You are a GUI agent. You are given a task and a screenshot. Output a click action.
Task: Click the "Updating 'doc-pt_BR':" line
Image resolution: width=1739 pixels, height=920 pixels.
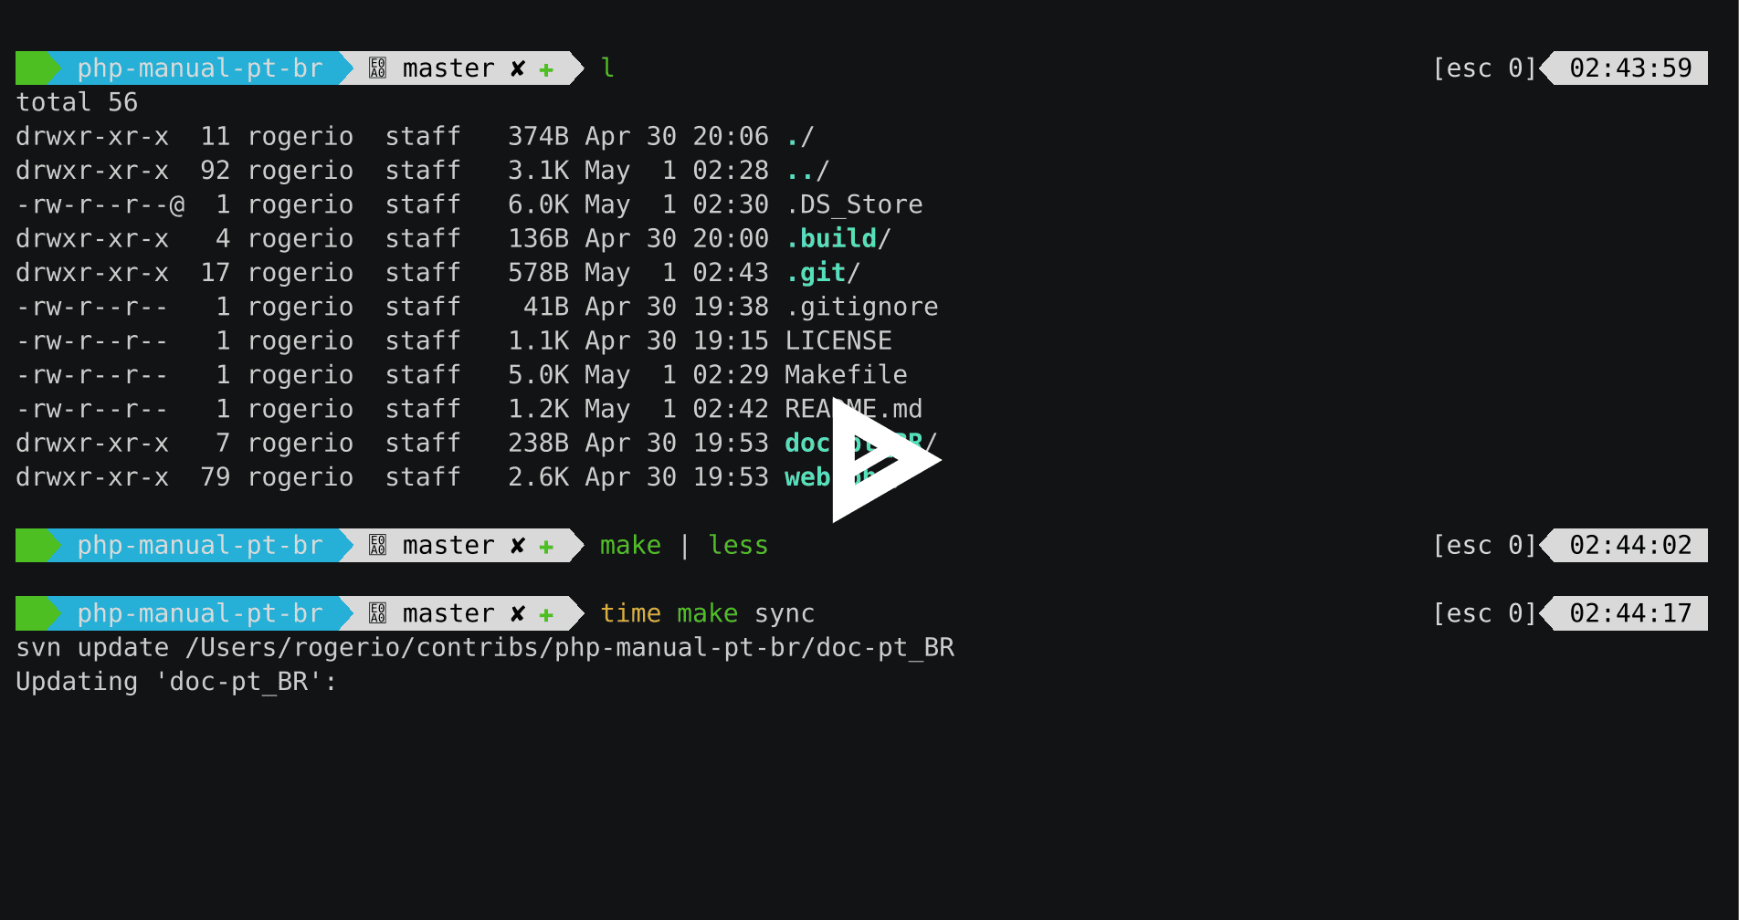(176, 682)
